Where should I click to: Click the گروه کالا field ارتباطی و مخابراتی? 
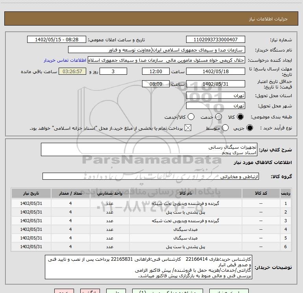151,176
